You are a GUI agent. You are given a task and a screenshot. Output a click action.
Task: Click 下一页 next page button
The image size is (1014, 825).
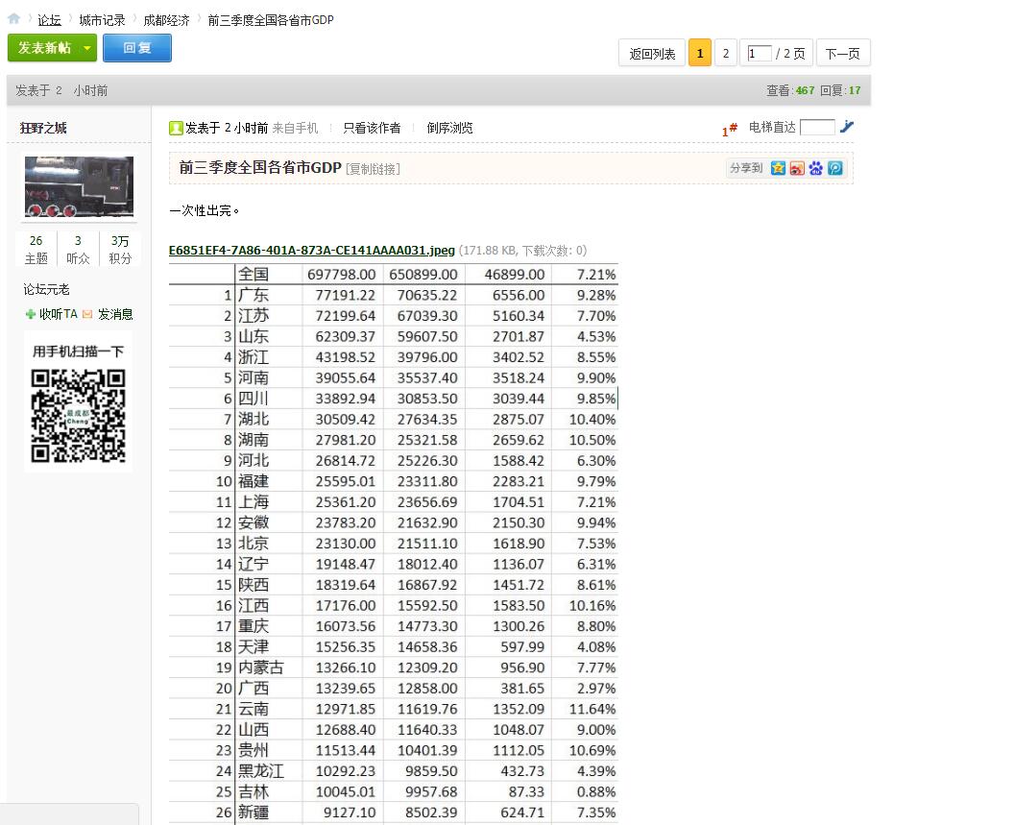(x=843, y=54)
